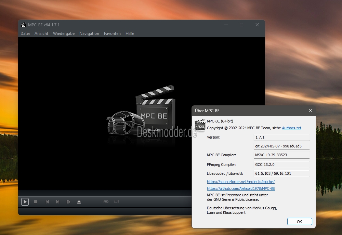Confirm the About dialog with OK

(300, 221)
